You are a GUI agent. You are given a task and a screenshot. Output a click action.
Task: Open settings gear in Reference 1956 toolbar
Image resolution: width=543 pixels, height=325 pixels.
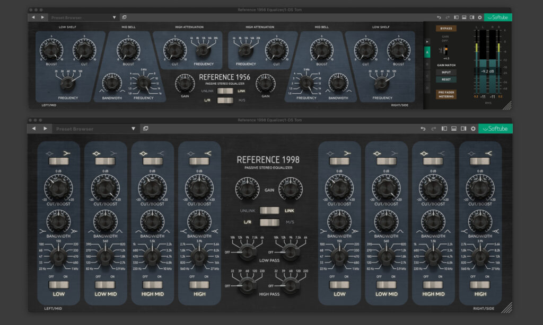pyautogui.click(x=479, y=17)
